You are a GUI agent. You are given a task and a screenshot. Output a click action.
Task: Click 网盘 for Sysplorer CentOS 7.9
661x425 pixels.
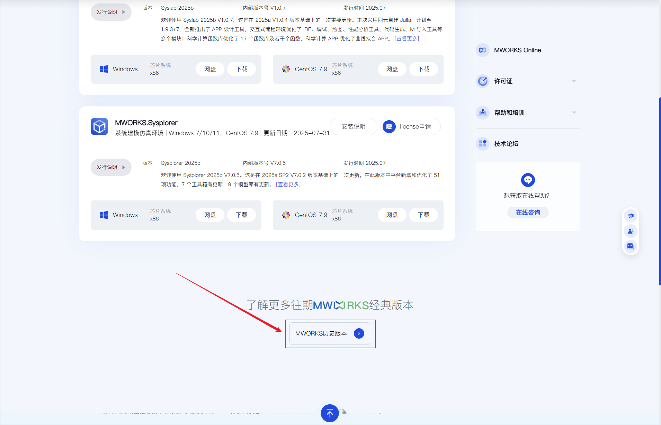[x=392, y=215]
